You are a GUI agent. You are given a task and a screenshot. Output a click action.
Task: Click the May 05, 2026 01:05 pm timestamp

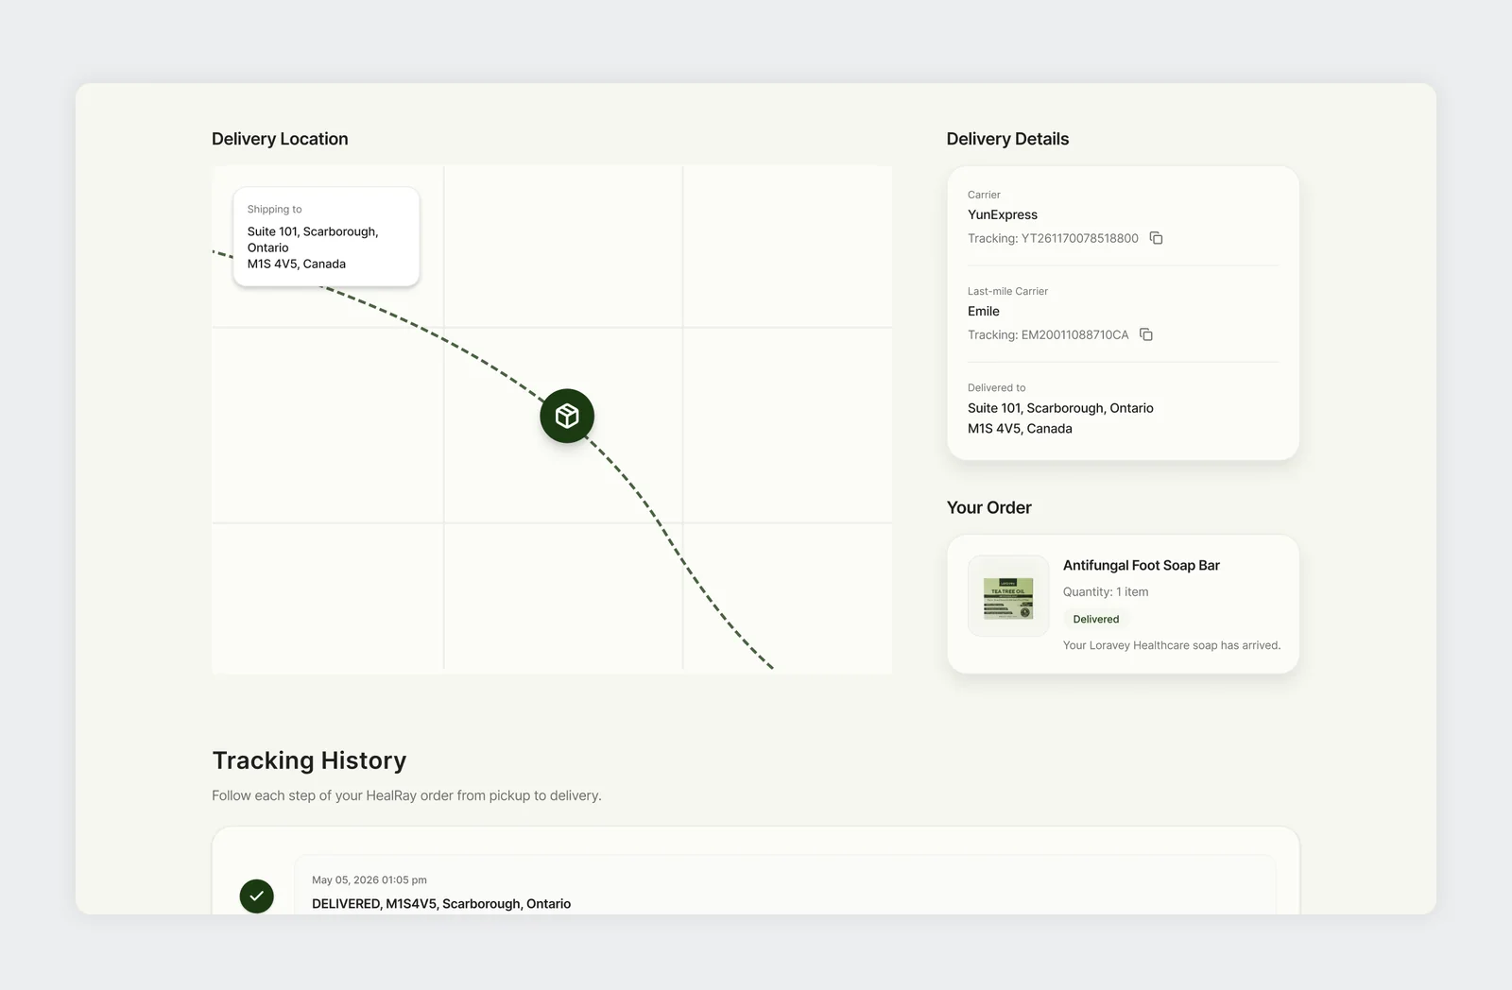369,879
